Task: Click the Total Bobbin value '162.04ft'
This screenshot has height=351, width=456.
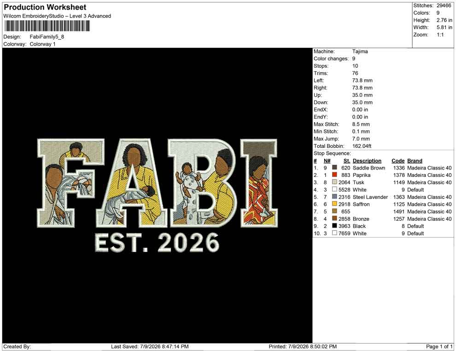Action: click(362, 146)
